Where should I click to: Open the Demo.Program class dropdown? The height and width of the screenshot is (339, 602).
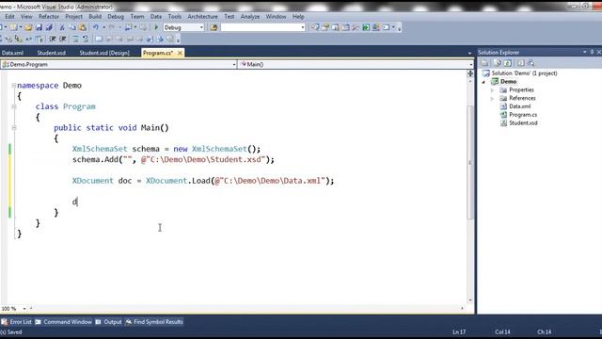pos(234,65)
